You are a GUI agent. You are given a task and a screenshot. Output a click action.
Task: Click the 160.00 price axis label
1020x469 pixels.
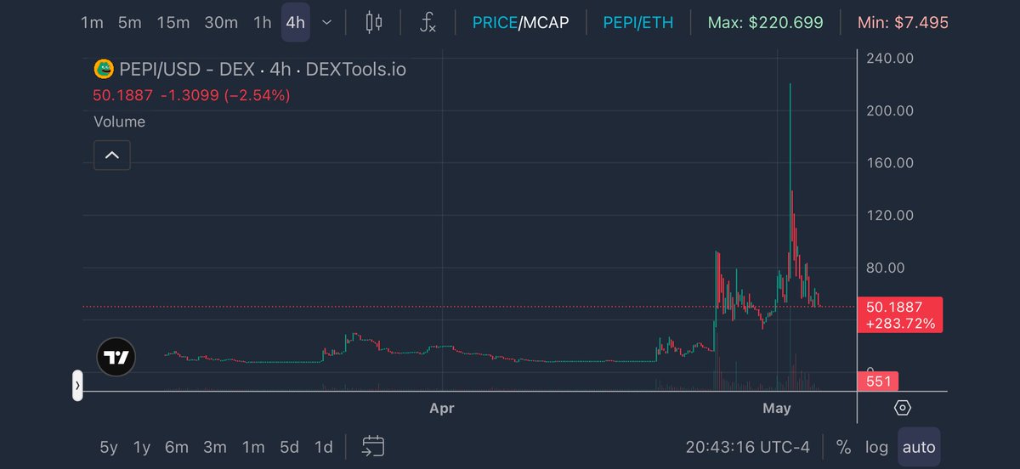pyautogui.click(x=890, y=163)
